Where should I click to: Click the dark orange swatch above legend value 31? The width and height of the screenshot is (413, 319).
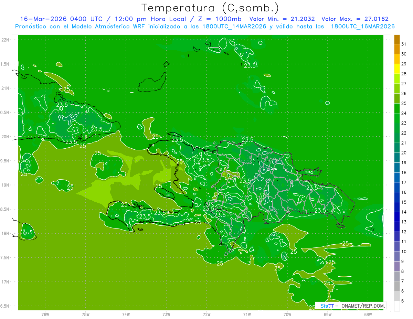pyautogui.click(x=397, y=39)
